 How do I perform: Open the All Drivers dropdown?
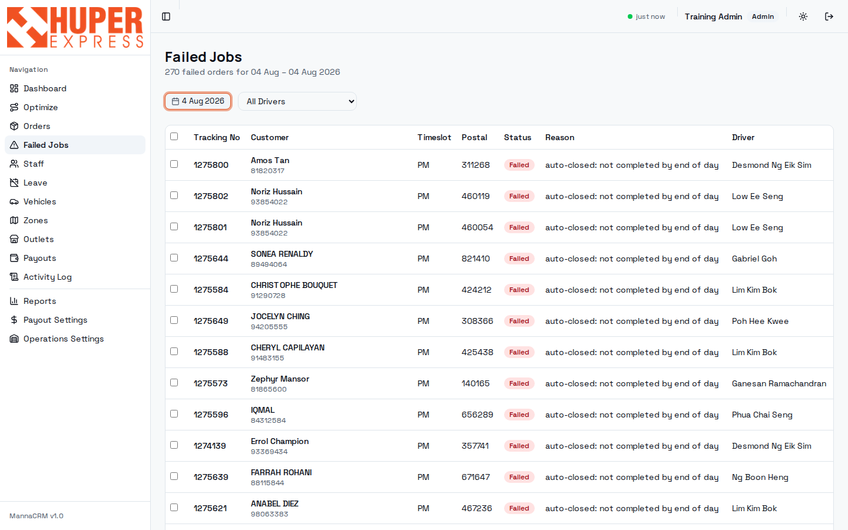pyautogui.click(x=297, y=101)
